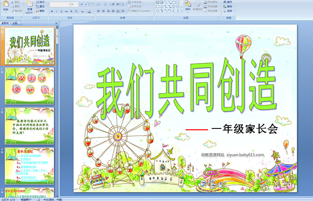This screenshot has height=201, width=313.
Task: Open Align Text (对齐文本) menu
Action: tap(136, 6)
